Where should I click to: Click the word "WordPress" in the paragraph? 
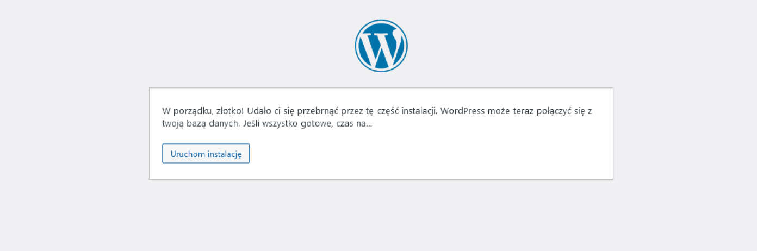(461, 111)
